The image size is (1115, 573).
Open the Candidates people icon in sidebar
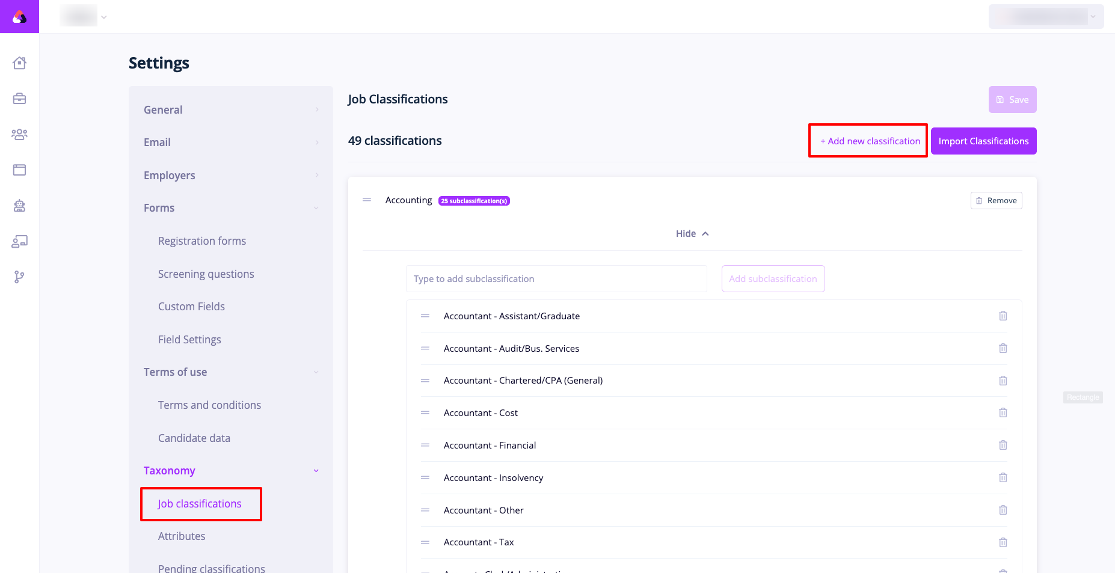tap(19, 135)
